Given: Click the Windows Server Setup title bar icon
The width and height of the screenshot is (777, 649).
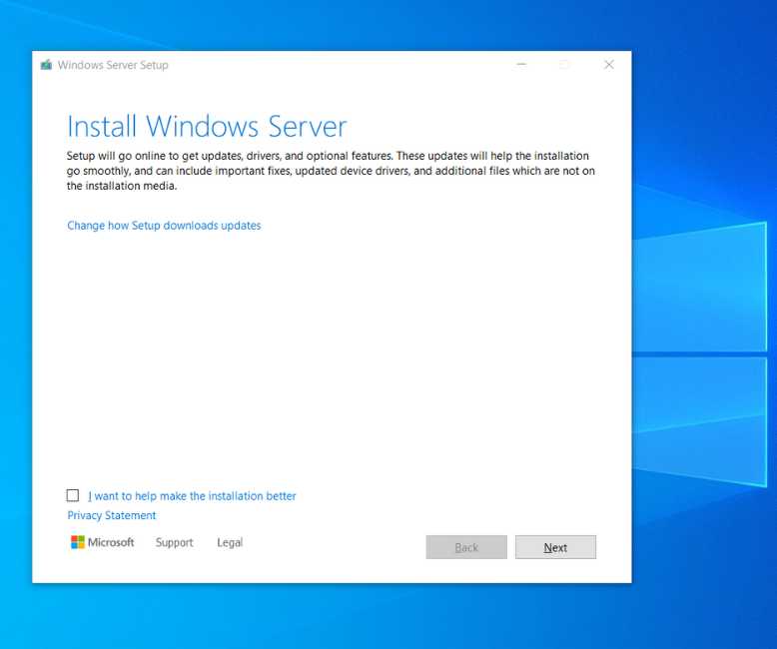Looking at the screenshot, I should pos(46,65).
